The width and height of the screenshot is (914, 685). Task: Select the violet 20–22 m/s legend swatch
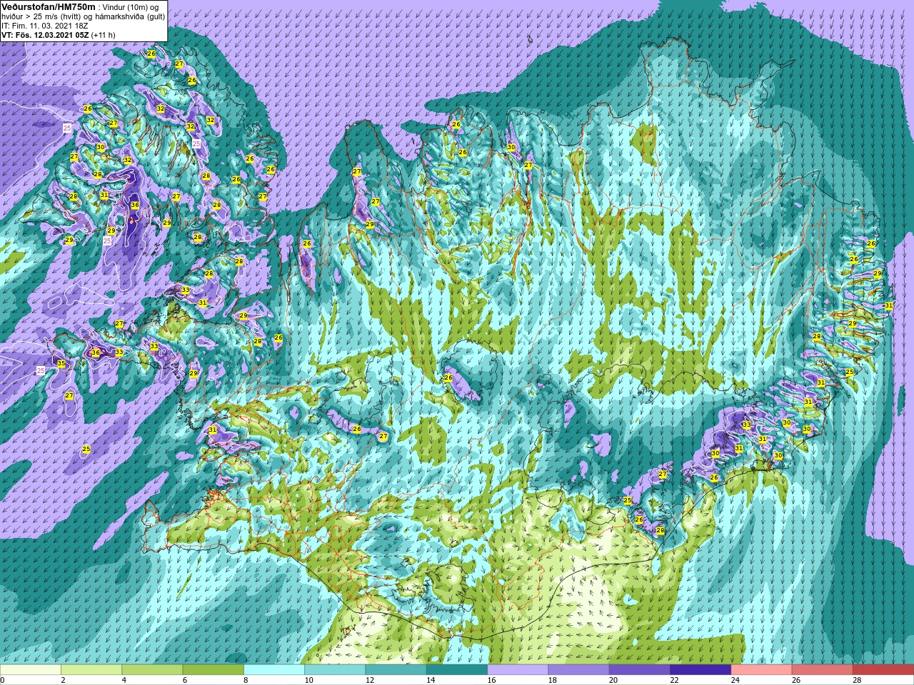(x=639, y=670)
